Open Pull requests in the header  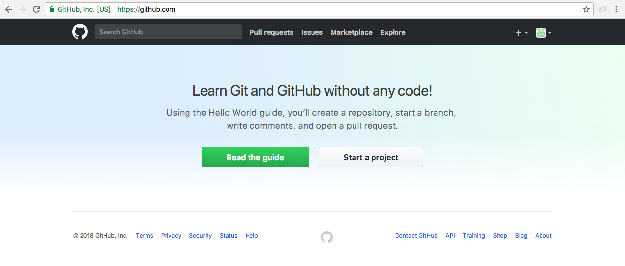coord(271,32)
